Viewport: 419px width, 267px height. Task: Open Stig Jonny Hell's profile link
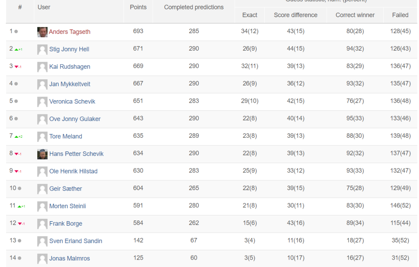pos(69,49)
